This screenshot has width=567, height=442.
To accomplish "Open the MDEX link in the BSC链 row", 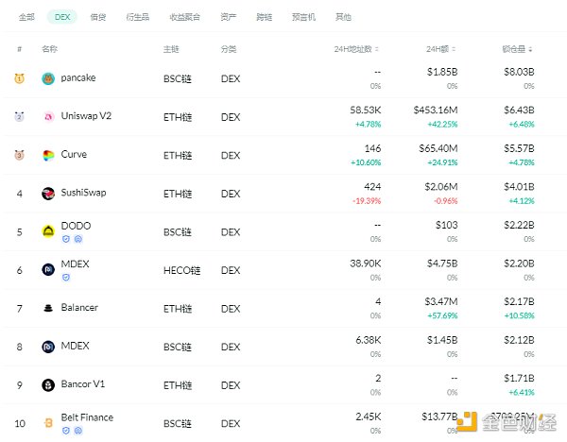I will tap(76, 347).
